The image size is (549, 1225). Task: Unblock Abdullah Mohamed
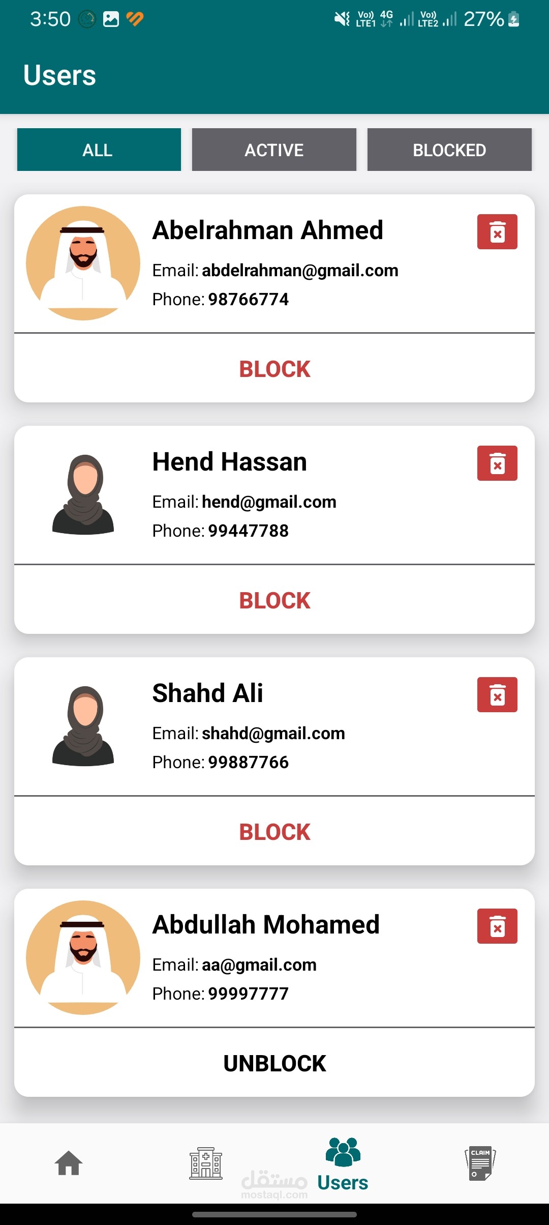pos(274,1063)
